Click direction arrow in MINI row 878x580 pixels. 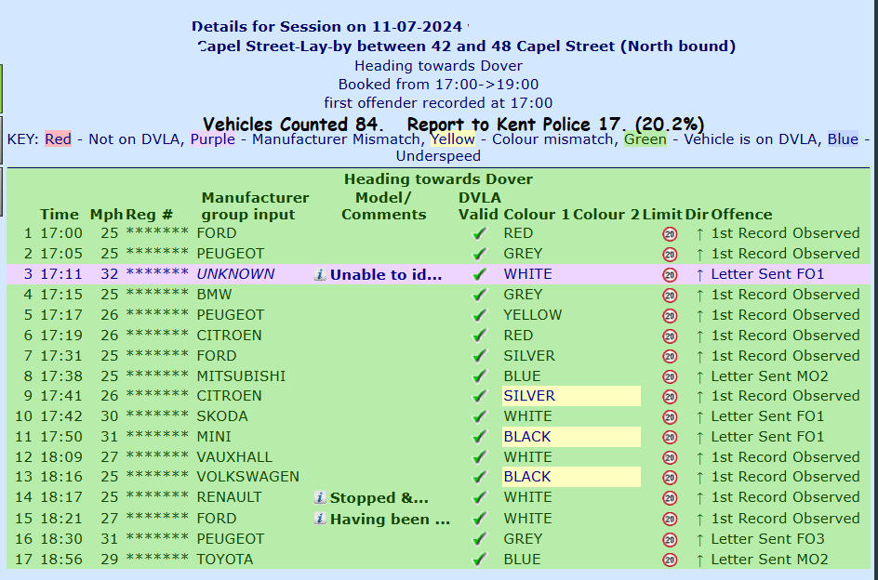point(699,437)
